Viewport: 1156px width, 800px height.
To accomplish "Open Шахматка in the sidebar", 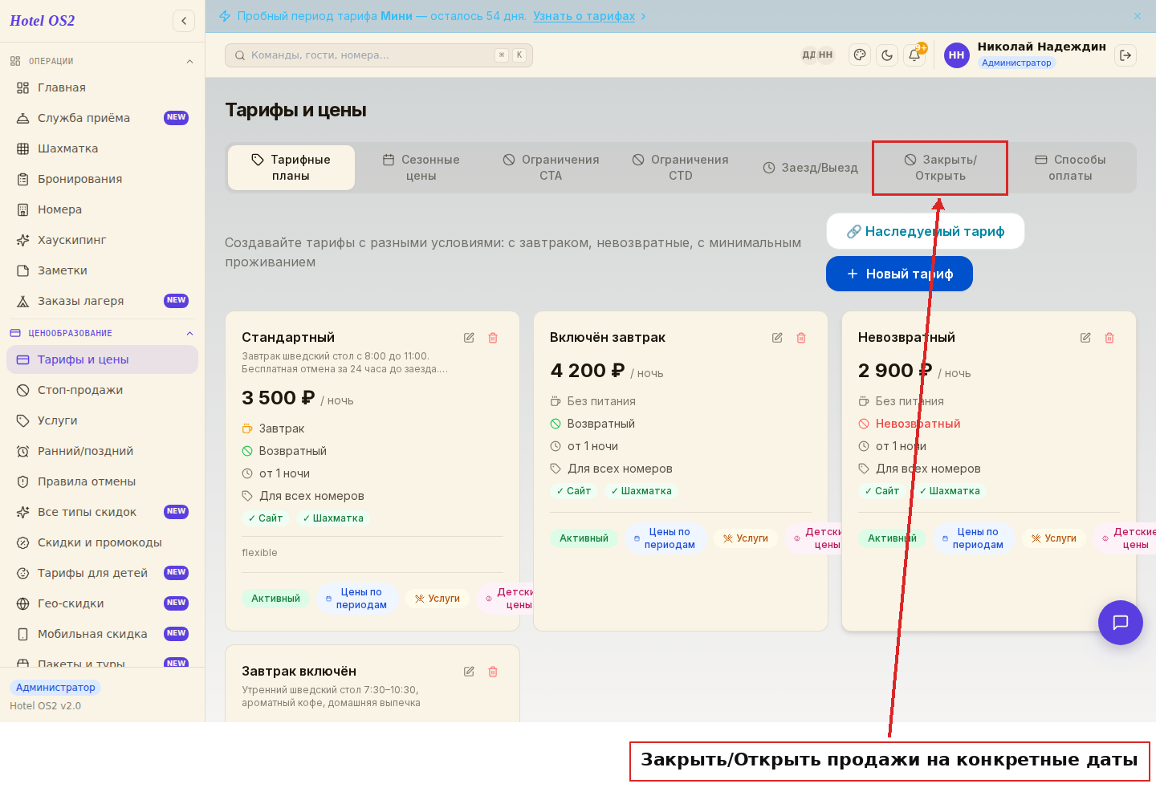I will click(102, 148).
